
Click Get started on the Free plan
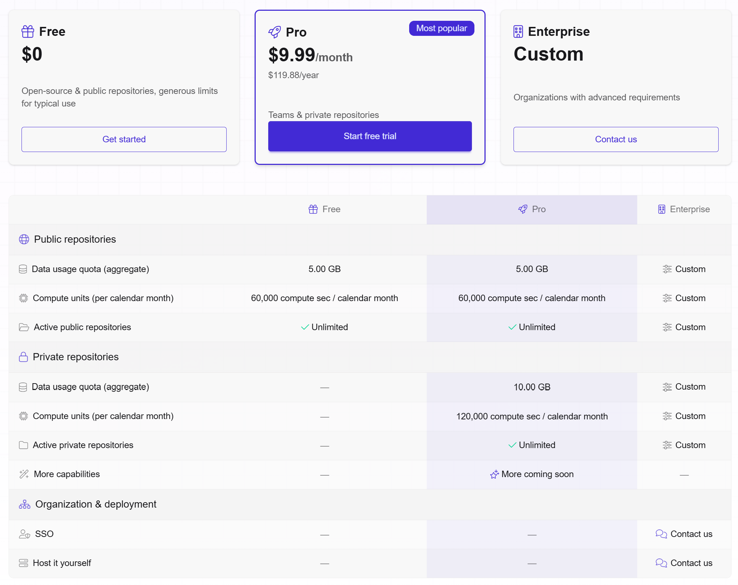tap(124, 139)
